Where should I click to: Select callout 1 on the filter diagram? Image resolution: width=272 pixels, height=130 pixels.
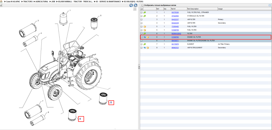pyautogui.click(x=70, y=10)
